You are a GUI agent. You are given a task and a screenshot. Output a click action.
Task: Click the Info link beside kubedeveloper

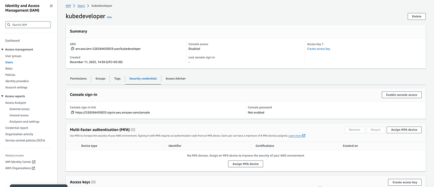(x=109, y=17)
